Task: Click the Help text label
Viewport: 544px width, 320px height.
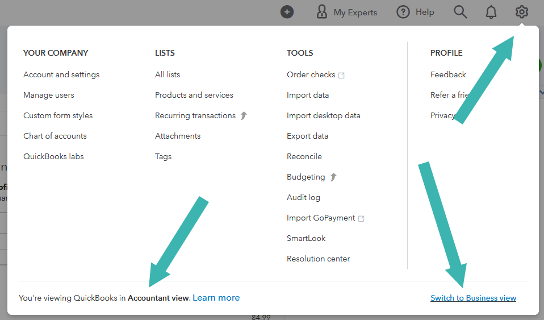Action: pos(425,12)
